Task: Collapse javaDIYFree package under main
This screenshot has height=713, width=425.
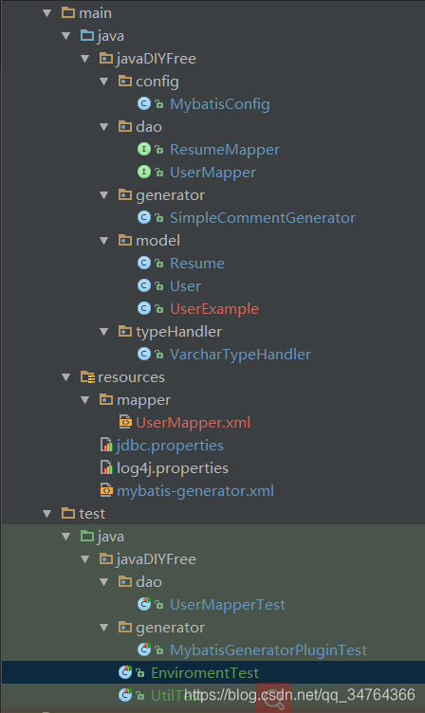Action: click(85, 59)
